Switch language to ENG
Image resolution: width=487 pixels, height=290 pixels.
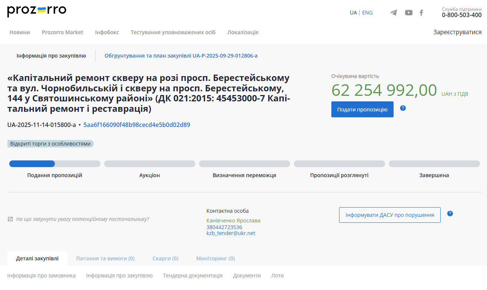click(x=367, y=13)
